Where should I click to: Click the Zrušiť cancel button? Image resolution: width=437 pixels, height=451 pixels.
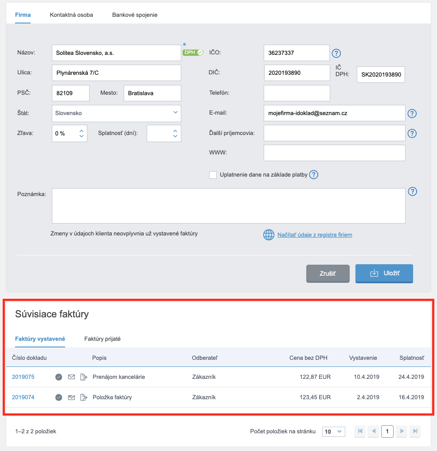(328, 274)
